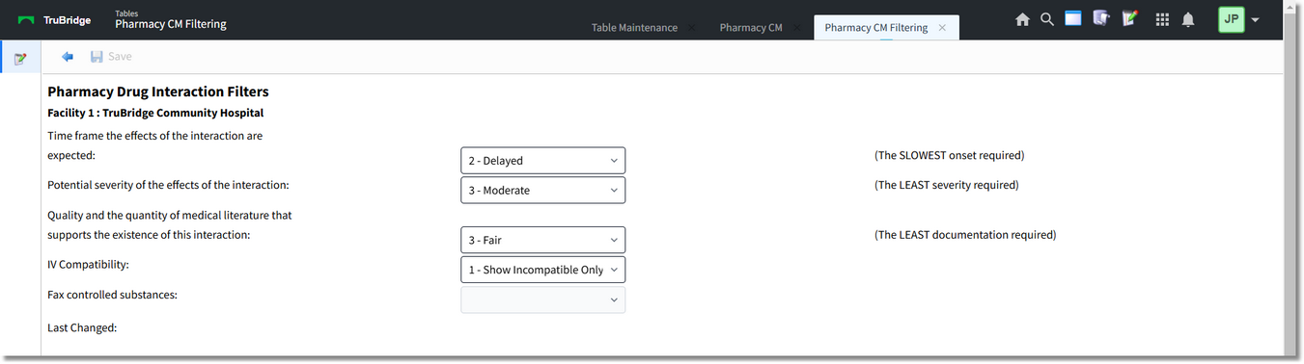Click the blue window icon in header
This screenshot has width=1304, height=364.
click(1073, 18)
